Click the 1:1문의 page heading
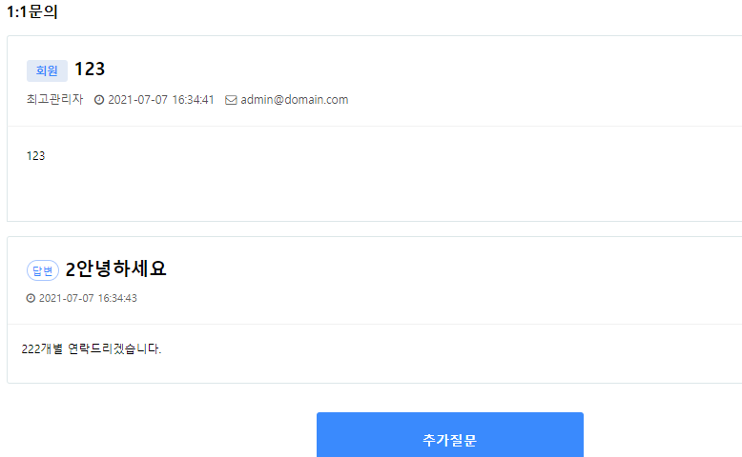 pos(32,11)
